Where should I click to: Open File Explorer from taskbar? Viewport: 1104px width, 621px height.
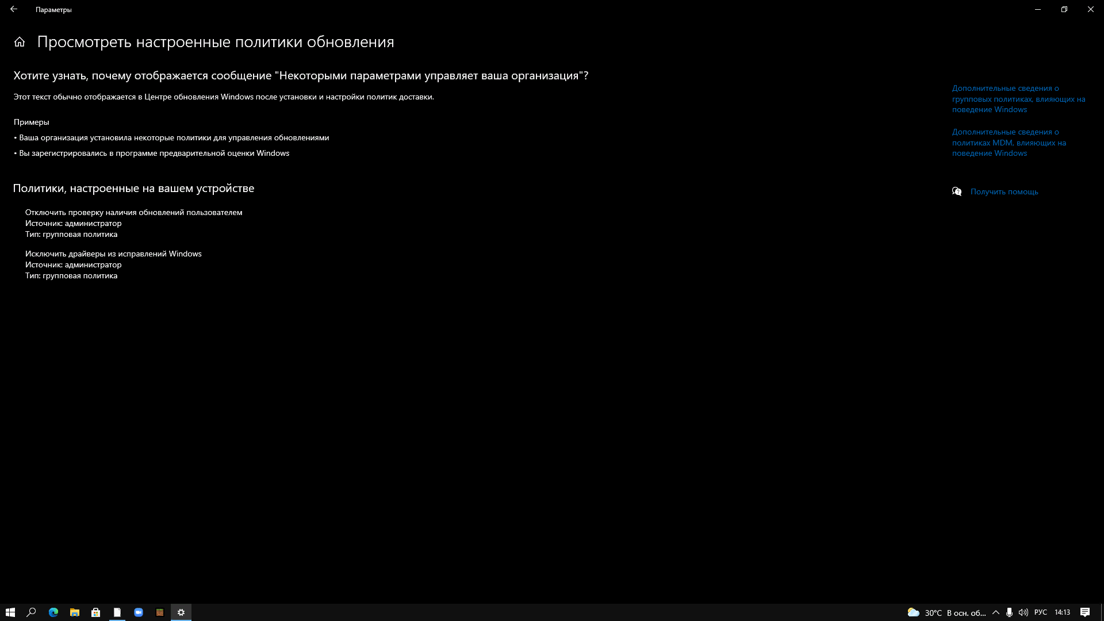pos(74,612)
